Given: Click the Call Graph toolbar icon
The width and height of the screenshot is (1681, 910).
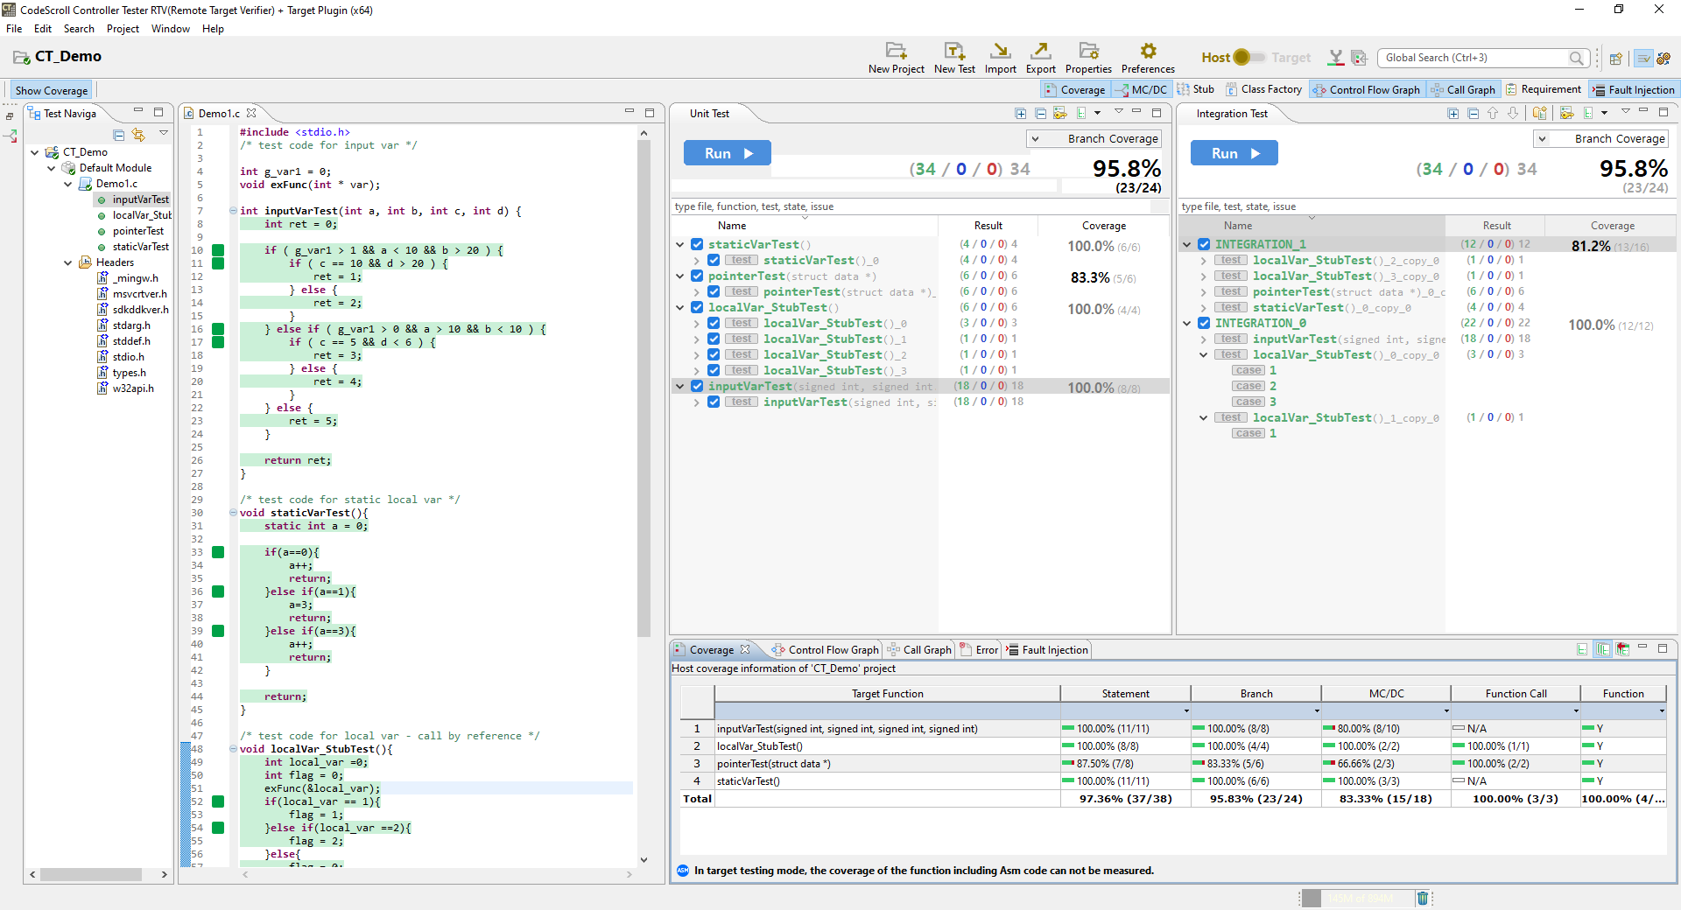Looking at the screenshot, I should [x=1464, y=88].
